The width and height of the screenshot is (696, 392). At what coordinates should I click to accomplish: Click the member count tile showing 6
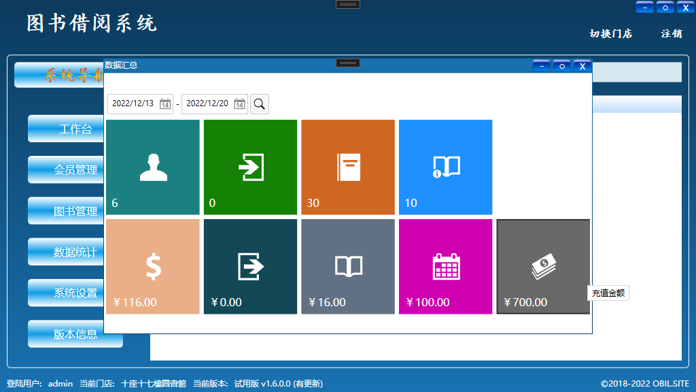tap(153, 167)
